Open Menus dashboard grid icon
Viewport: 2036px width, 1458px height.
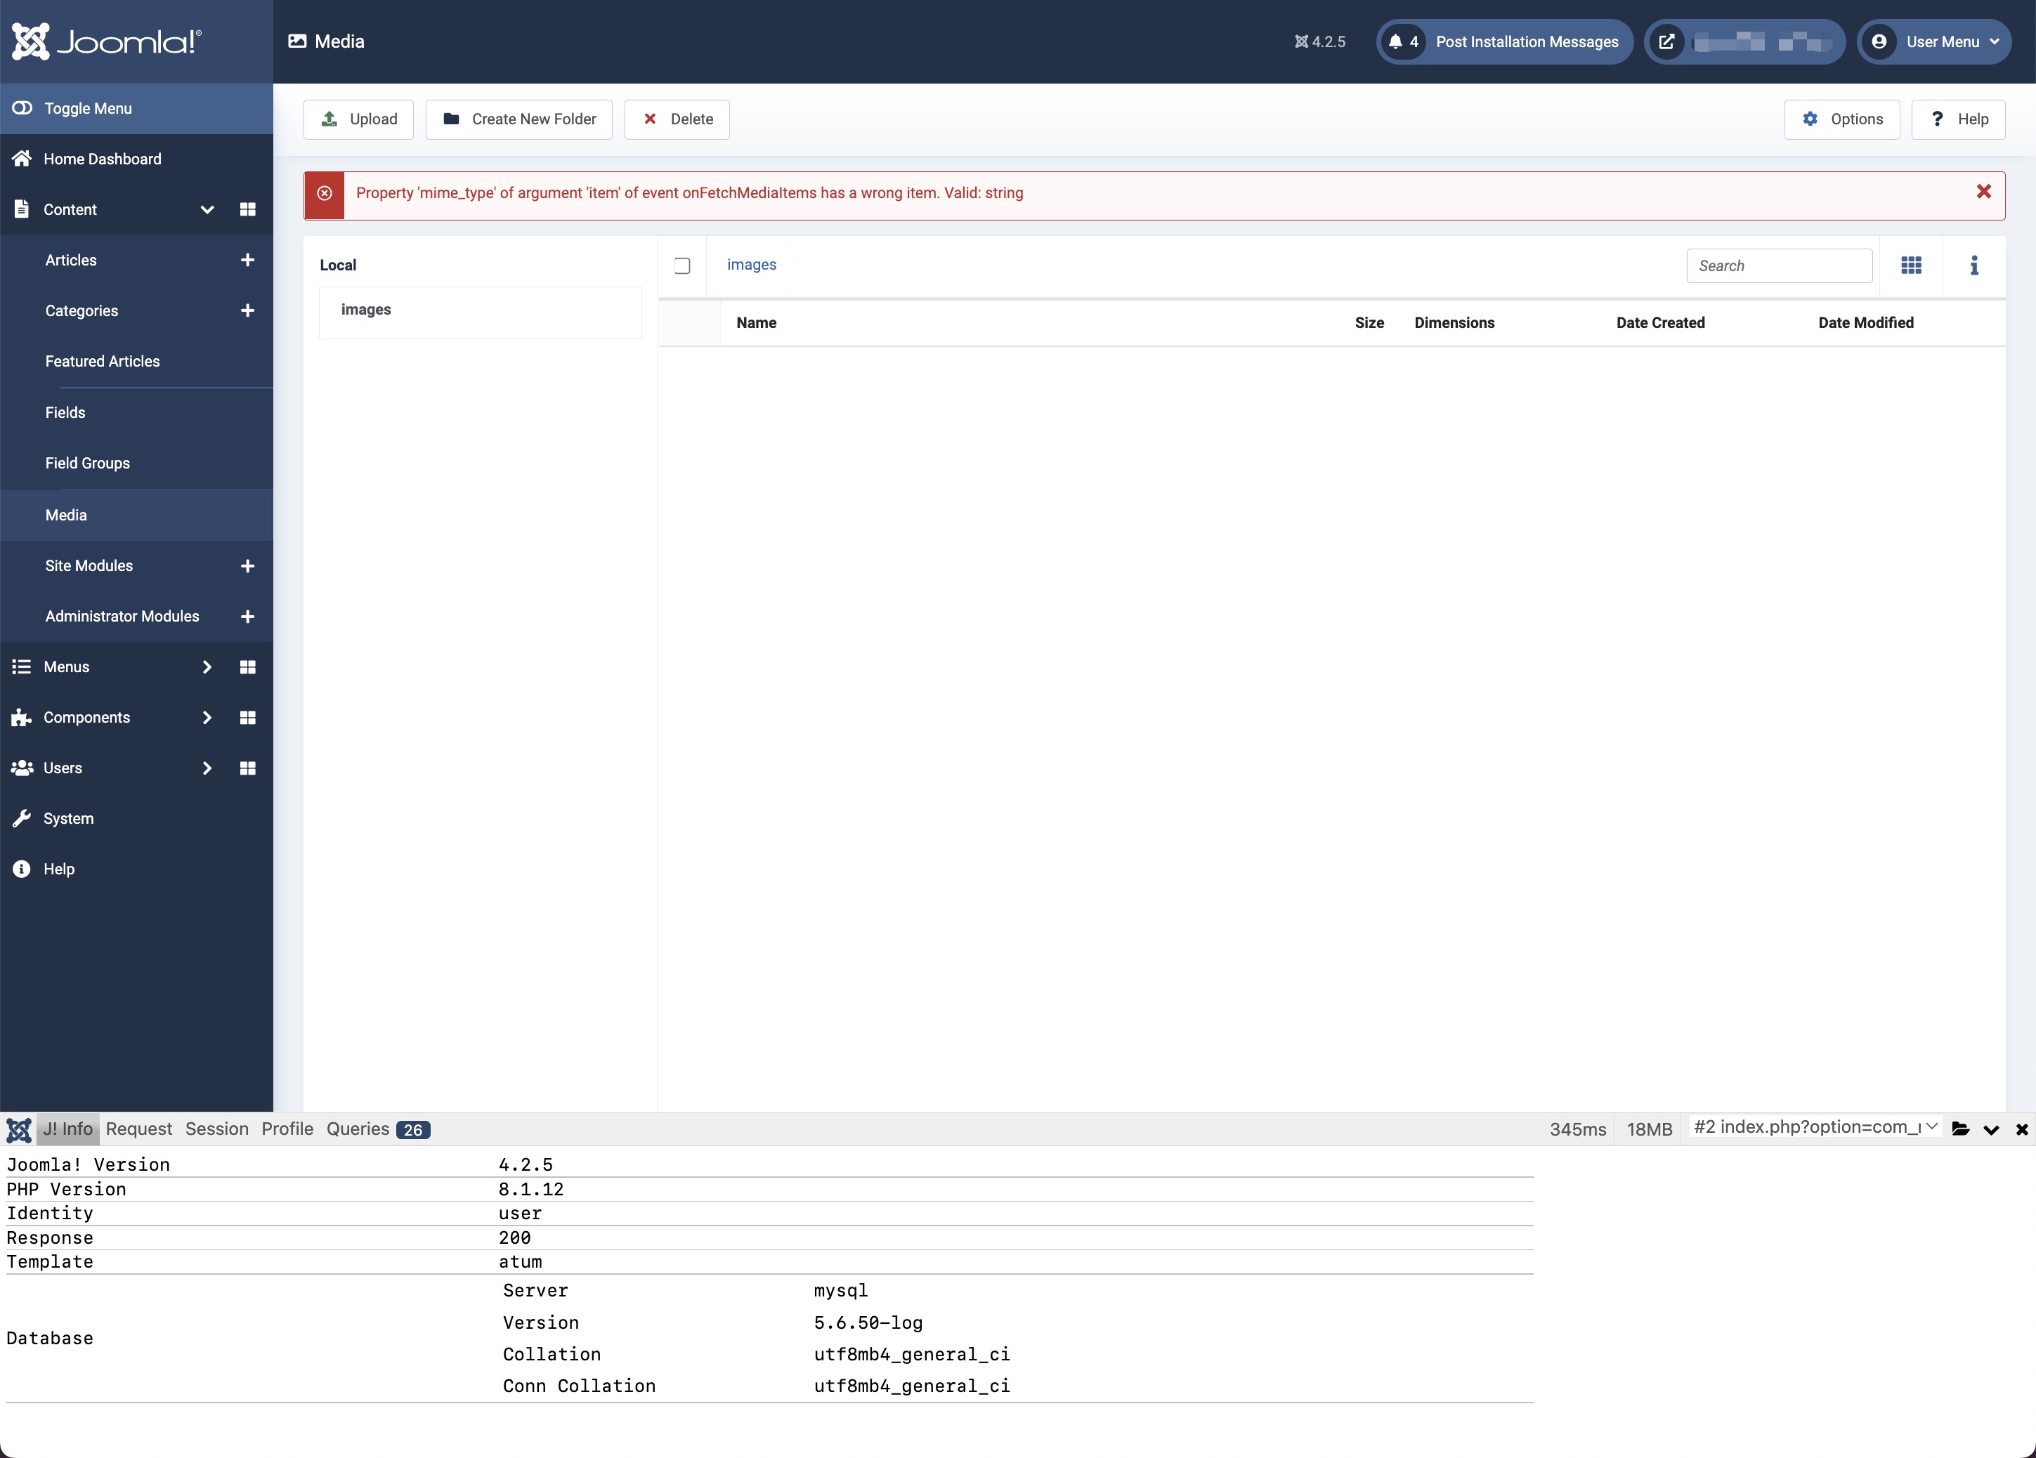click(x=248, y=666)
